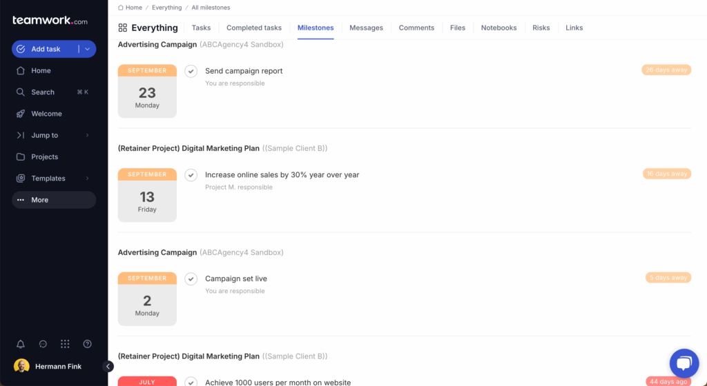
Task: Switch to the Files tab
Action: pyautogui.click(x=458, y=28)
